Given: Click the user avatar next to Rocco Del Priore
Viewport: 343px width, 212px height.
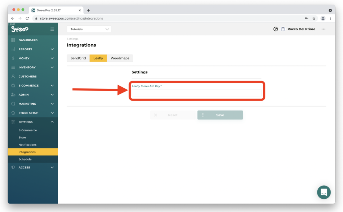Looking at the screenshot, I should pos(283,29).
